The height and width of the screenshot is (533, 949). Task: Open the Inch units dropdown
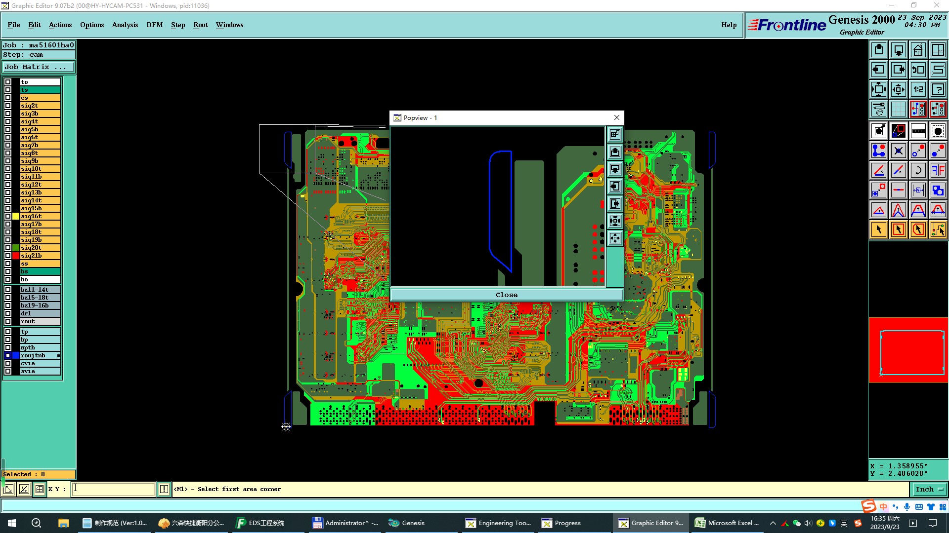point(929,489)
